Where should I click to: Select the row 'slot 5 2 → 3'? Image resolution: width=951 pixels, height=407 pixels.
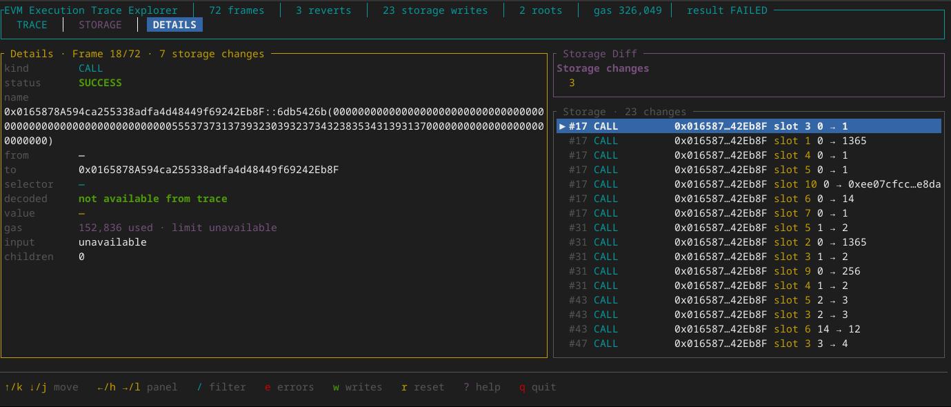749,300
